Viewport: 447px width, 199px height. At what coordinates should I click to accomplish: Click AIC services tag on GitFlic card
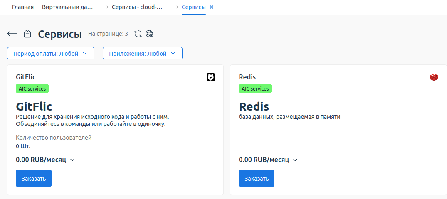coord(32,88)
